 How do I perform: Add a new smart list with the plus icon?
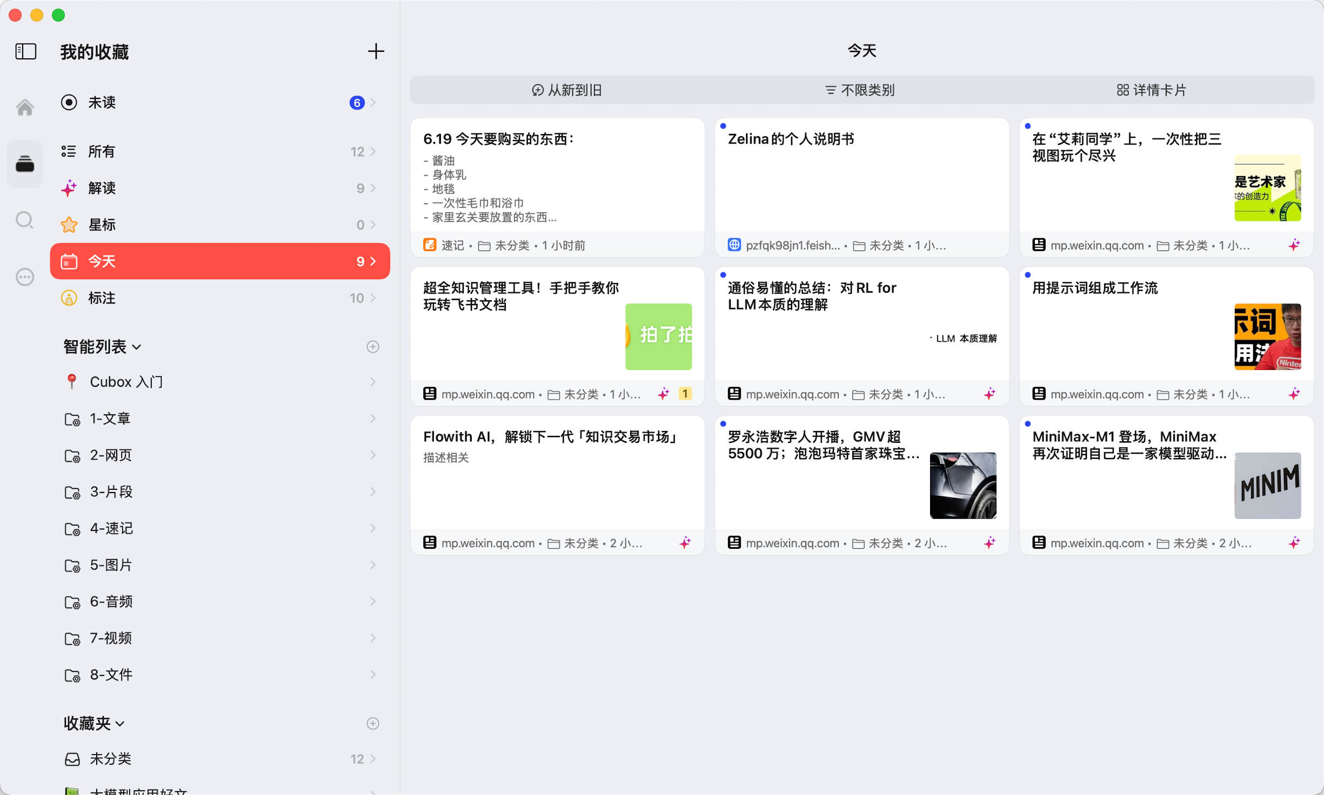[373, 346]
